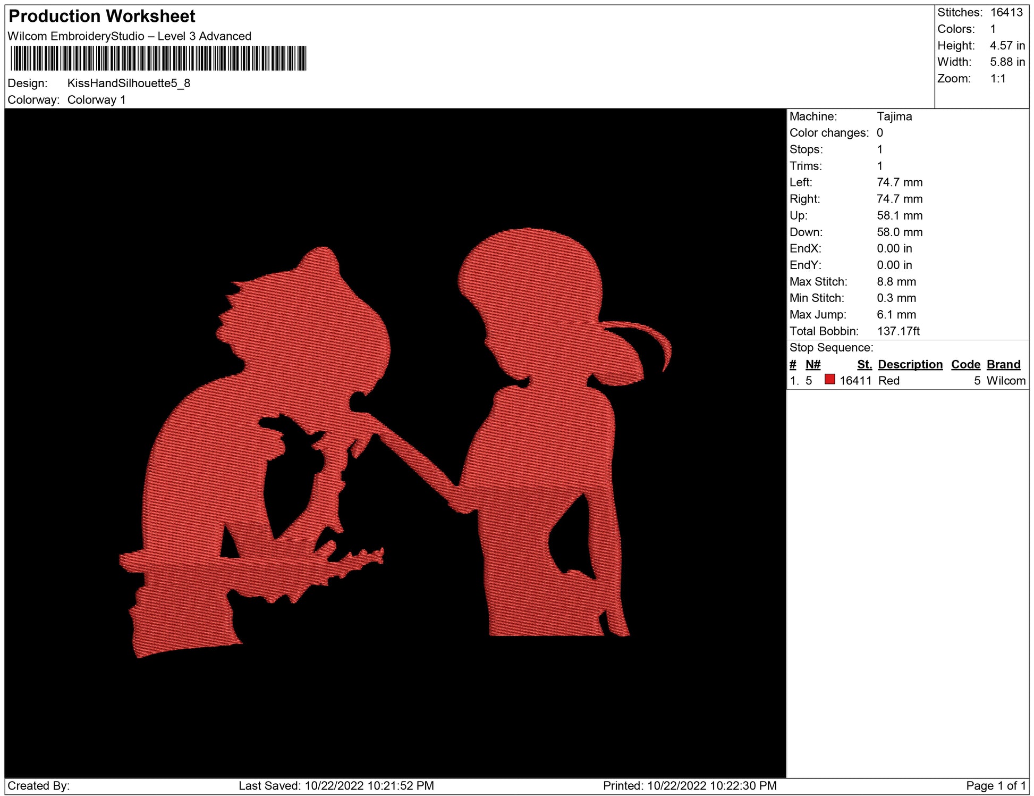Click the Total Bobbin value
The image size is (1034, 796).
point(898,331)
